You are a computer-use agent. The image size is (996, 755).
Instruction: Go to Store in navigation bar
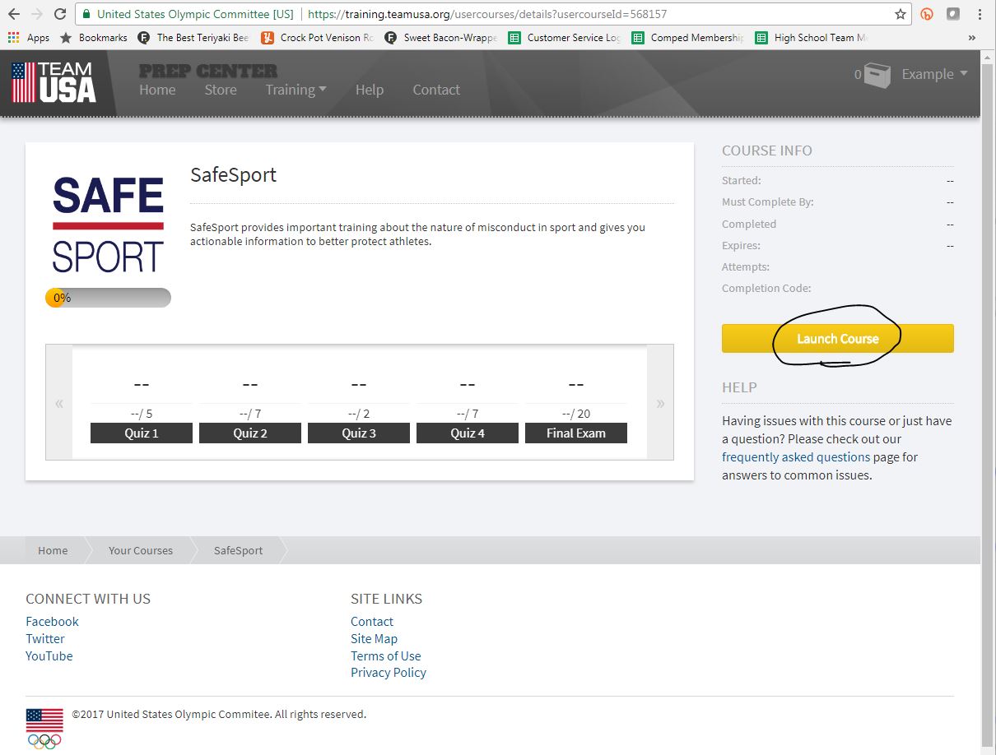click(x=221, y=90)
